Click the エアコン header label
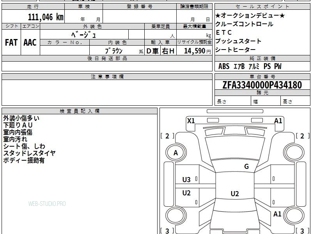The width and height of the screenshot is (312, 234). coord(30,26)
